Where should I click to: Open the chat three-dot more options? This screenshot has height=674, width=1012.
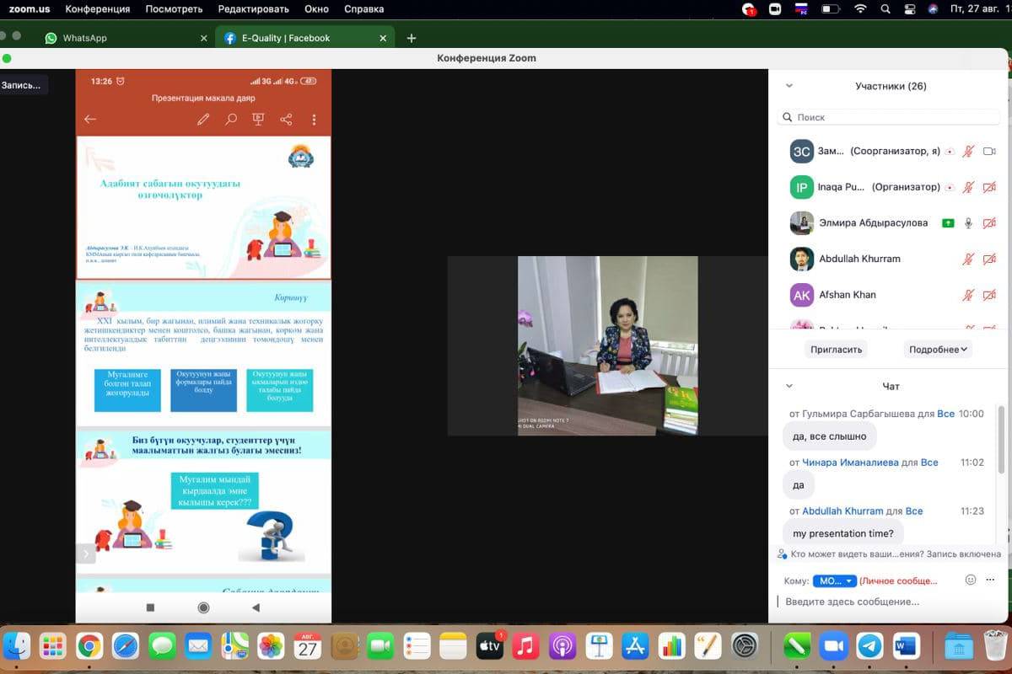coord(990,580)
